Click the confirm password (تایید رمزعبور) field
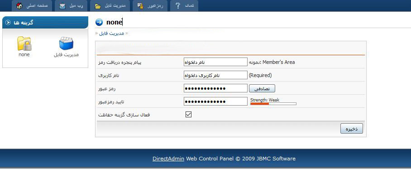Image resolution: width=411 pixels, height=169 pixels. pos(215,101)
